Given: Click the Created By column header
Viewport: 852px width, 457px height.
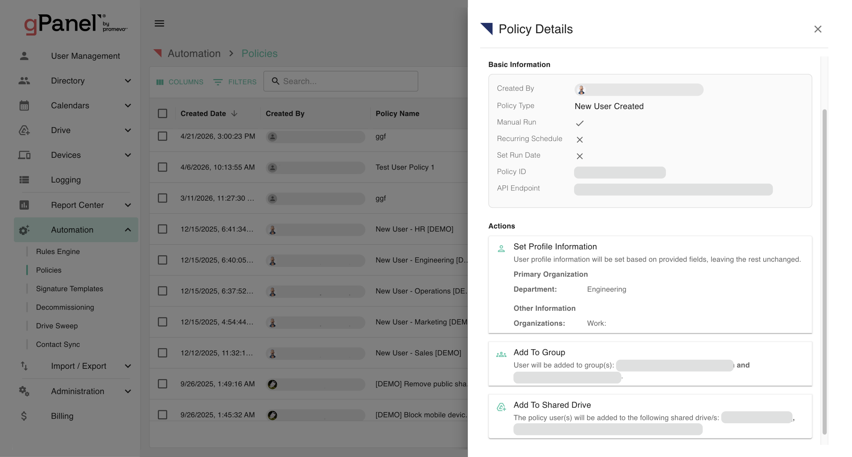Looking at the screenshot, I should (285, 113).
